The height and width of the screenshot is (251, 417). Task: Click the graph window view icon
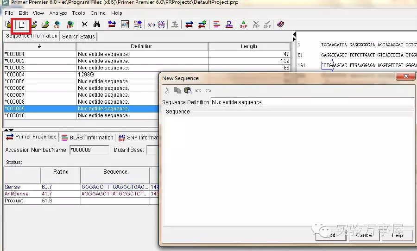[125, 25]
